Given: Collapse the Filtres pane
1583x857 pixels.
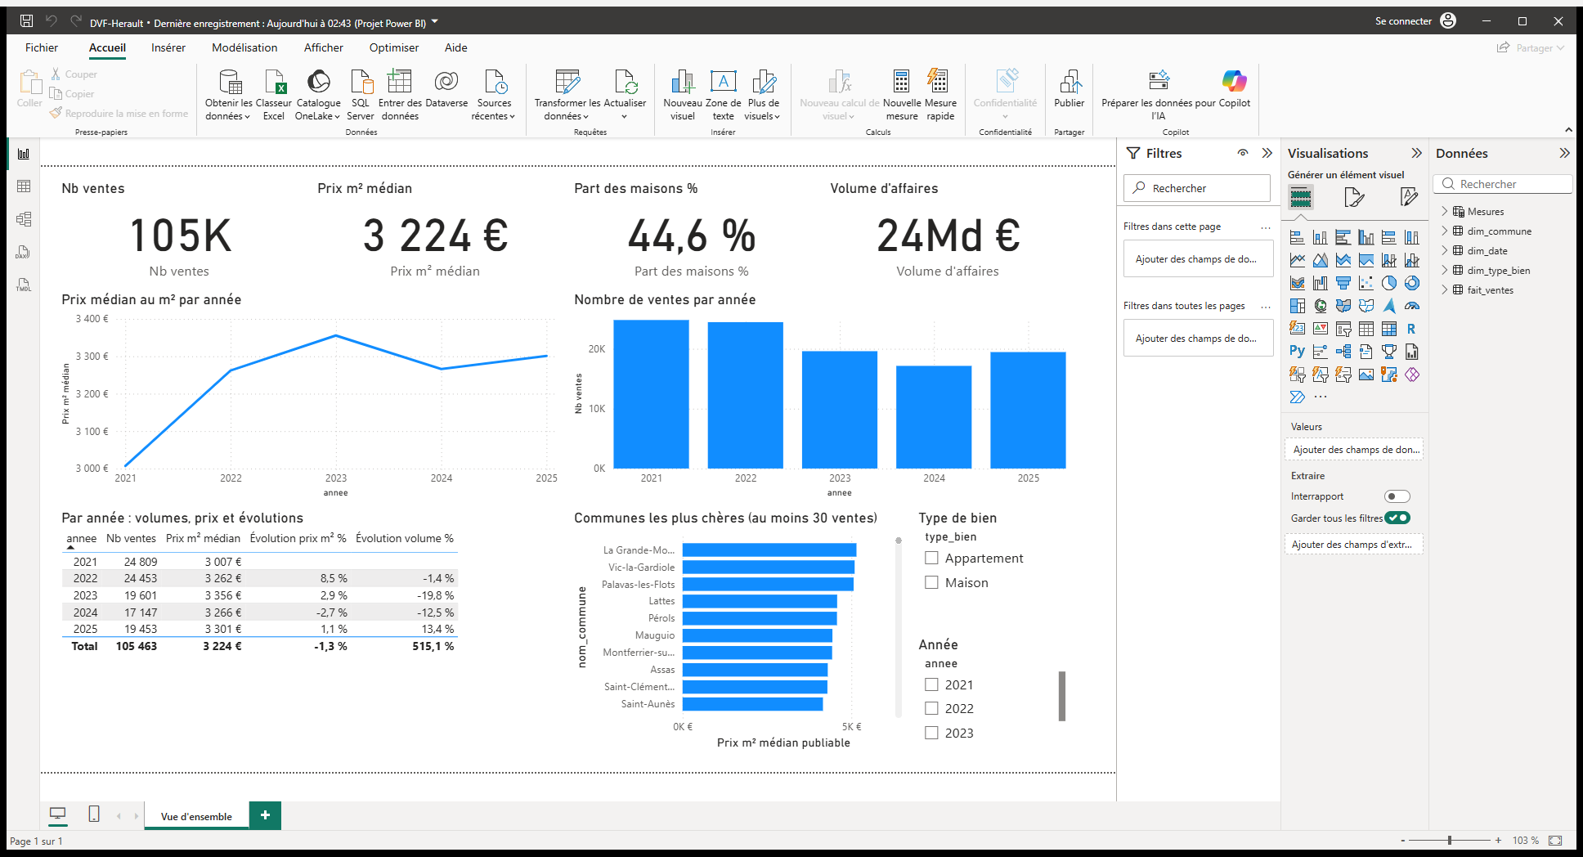Looking at the screenshot, I should click(1267, 153).
